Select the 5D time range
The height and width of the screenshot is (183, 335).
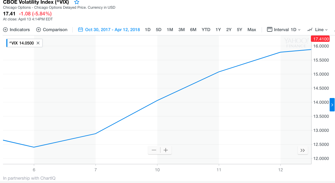pos(159,30)
